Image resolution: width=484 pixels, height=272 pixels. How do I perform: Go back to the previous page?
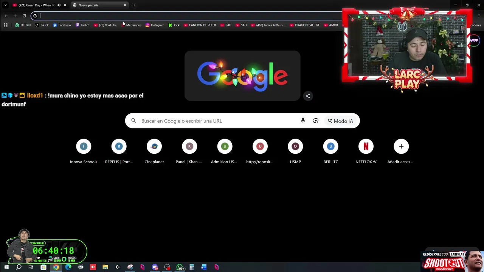click(6, 16)
